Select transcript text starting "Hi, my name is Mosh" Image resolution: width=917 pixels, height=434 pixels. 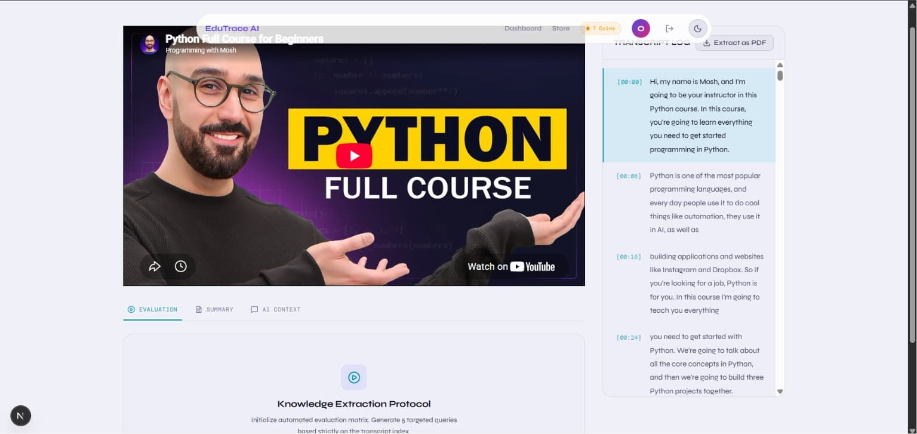[x=703, y=115]
